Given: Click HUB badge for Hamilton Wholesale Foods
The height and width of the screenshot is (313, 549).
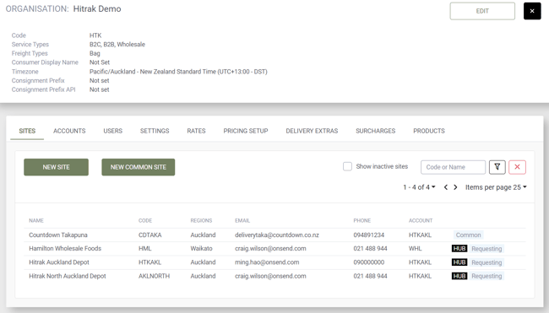Looking at the screenshot, I should [459, 249].
